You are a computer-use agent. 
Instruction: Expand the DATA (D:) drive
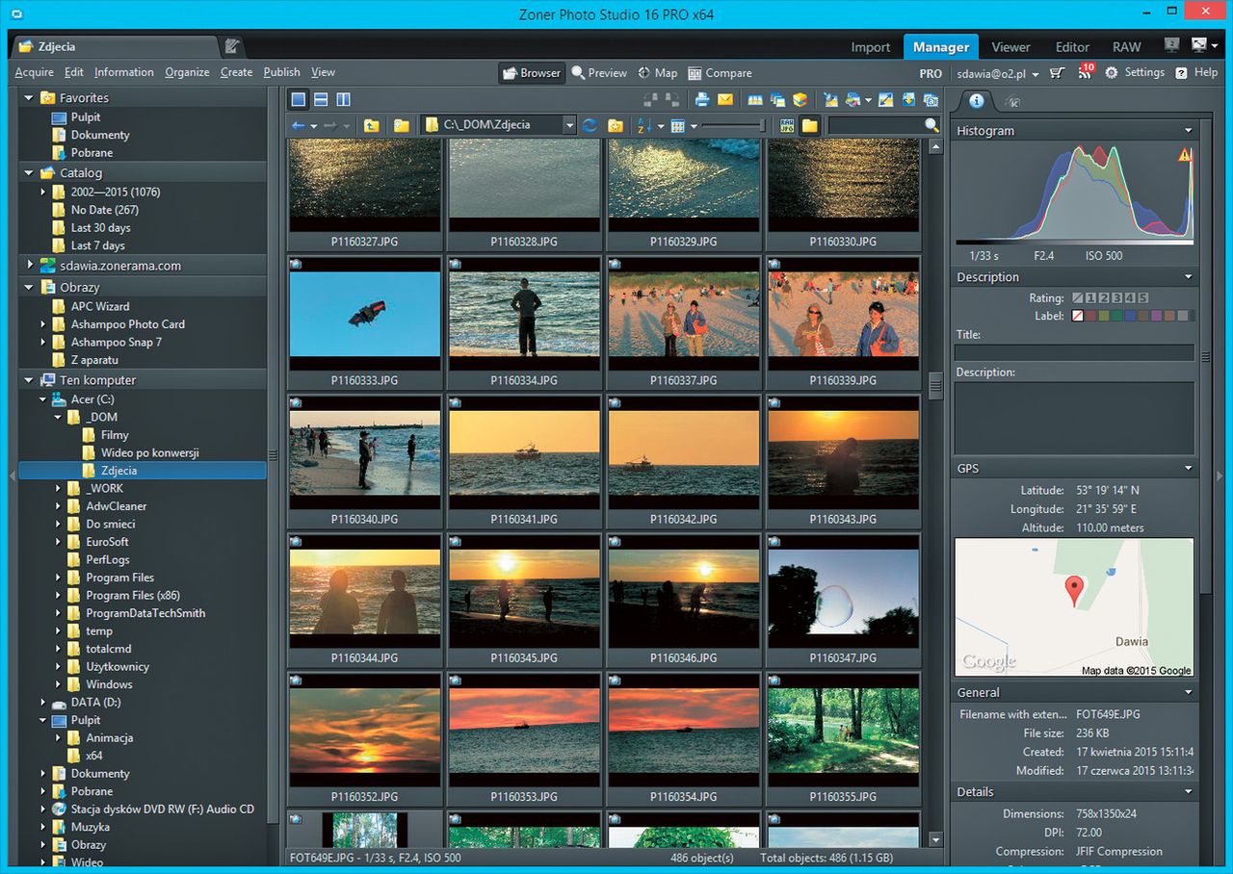[43, 703]
